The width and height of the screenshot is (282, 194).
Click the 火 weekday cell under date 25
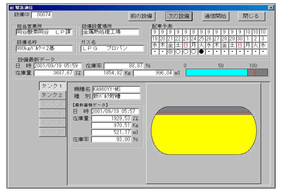[x=201, y=45]
